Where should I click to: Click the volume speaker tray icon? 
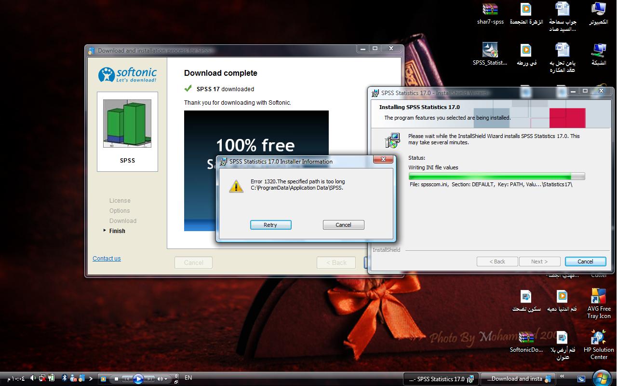coord(33,378)
